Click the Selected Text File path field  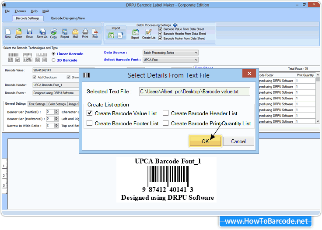pos(195,92)
